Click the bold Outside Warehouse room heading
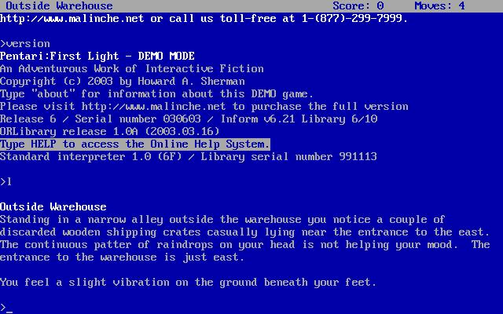This screenshot has height=314, width=503. click(x=53, y=206)
